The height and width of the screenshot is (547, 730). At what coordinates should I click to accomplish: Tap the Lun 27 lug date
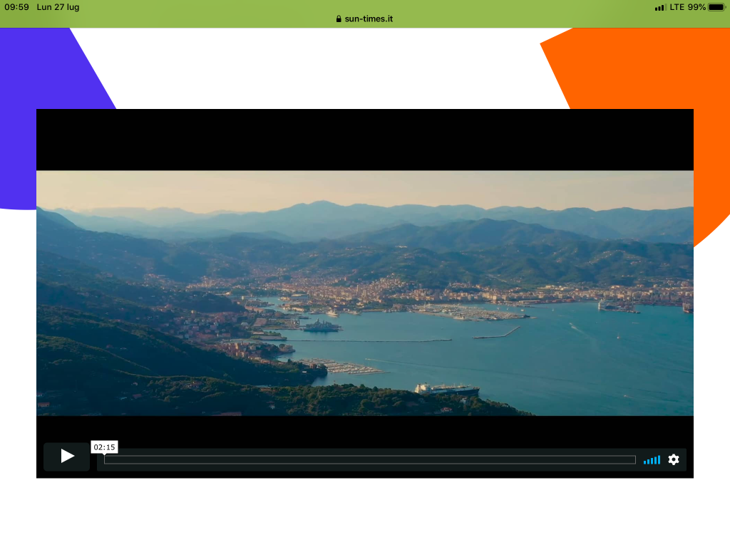(x=58, y=7)
